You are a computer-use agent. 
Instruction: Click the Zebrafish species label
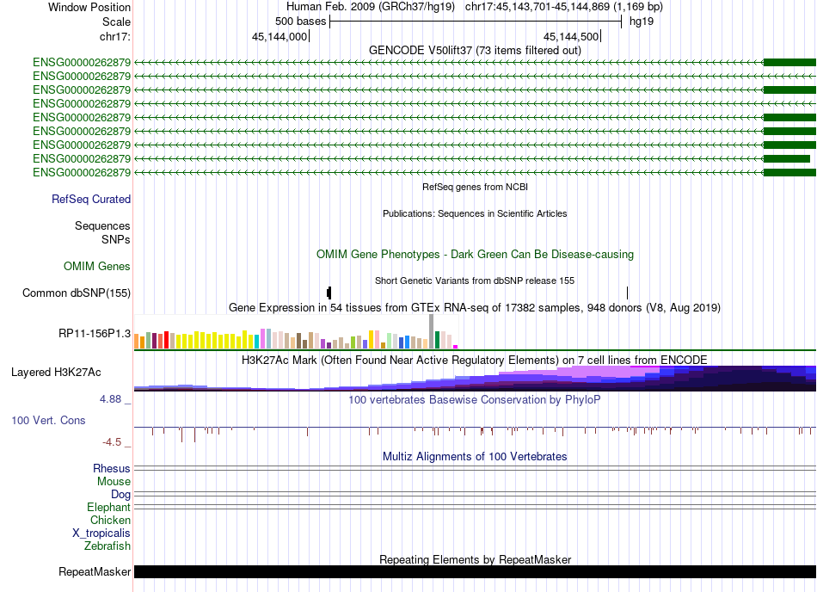click(107, 546)
